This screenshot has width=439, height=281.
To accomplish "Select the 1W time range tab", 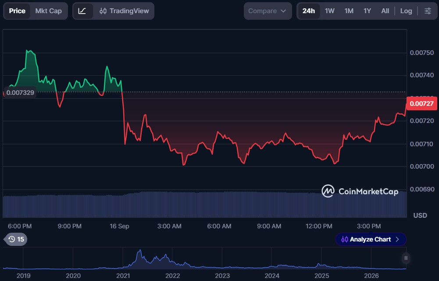I will pyautogui.click(x=329, y=11).
